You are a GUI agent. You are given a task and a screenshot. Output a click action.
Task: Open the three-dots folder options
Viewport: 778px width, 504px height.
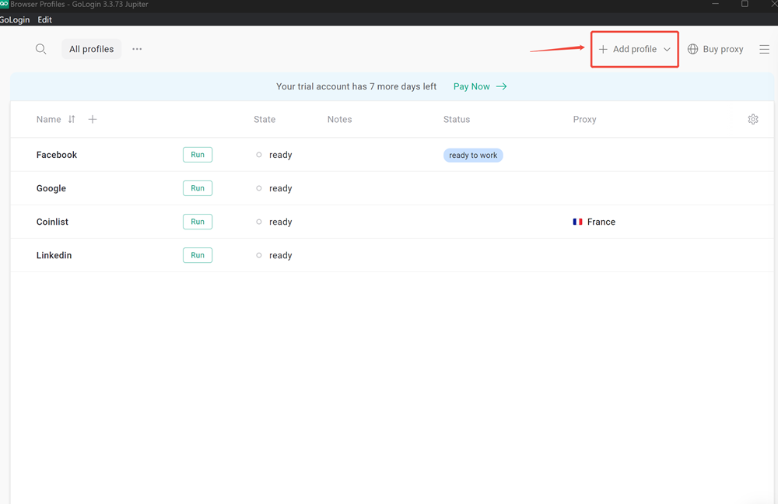(x=137, y=49)
